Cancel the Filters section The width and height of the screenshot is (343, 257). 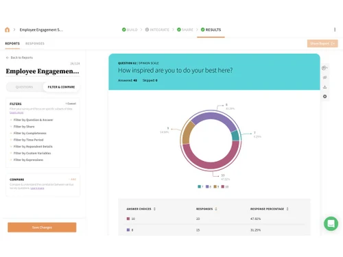pyautogui.click(x=71, y=103)
